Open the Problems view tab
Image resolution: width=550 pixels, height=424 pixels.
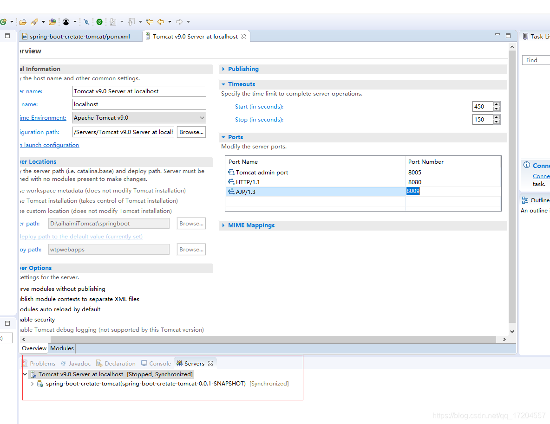(38, 363)
